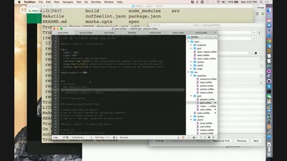Open Skype from the Dock
The width and height of the screenshot is (287, 161).
269,86
